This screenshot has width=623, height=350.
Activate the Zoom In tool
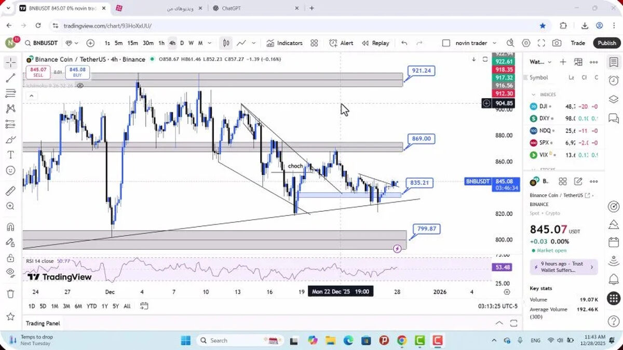(x=10, y=206)
